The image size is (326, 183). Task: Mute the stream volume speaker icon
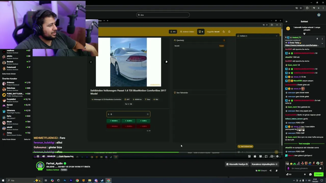44,157
